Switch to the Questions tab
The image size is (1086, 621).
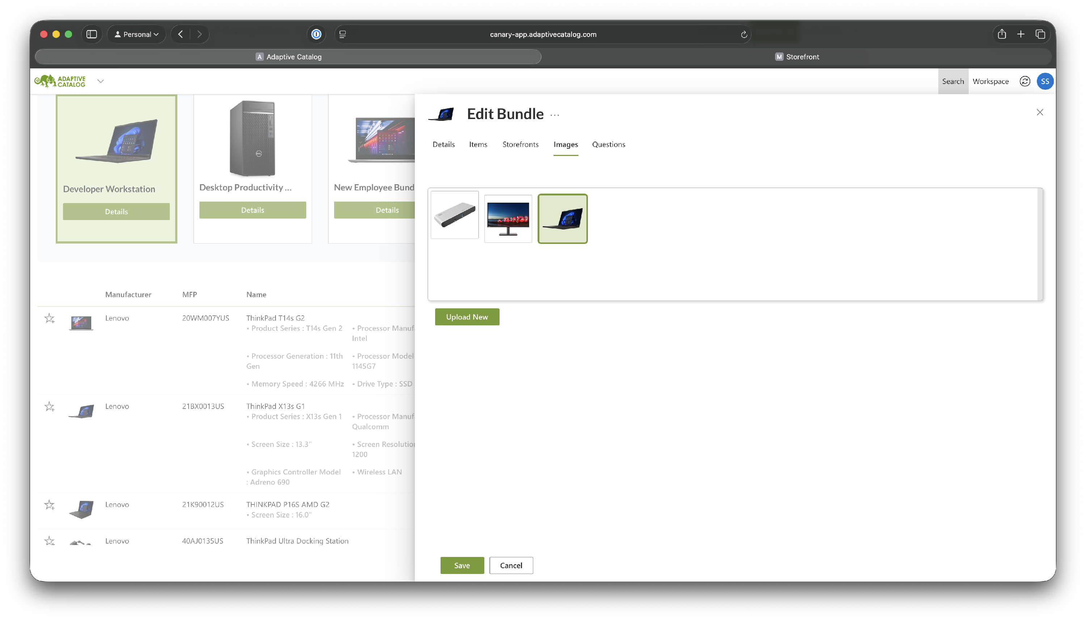[608, 144]
